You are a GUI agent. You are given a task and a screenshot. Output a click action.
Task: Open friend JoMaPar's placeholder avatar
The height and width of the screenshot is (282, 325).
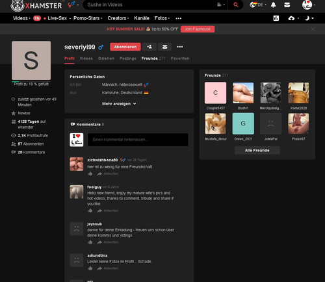tap(271, 123)
